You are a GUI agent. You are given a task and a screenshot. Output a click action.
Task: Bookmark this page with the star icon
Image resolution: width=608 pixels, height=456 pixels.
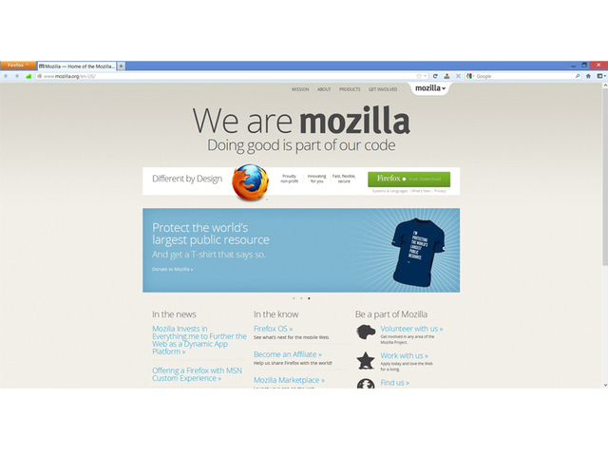pyautogui.click(x=419, y=76)
